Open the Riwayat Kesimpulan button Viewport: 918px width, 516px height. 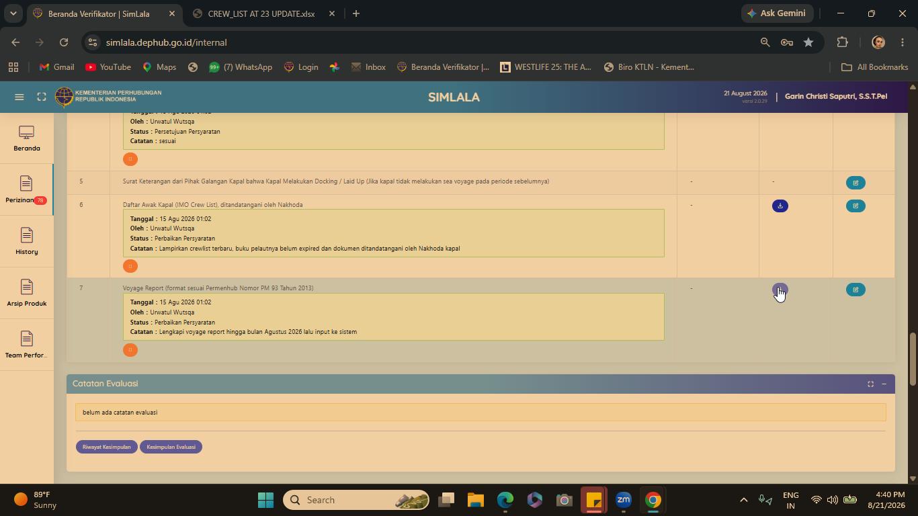[x=106, y=447]
